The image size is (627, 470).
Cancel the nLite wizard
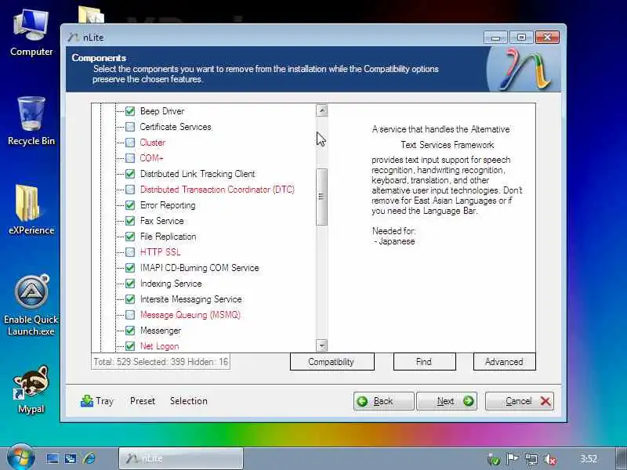click(520, 401)
